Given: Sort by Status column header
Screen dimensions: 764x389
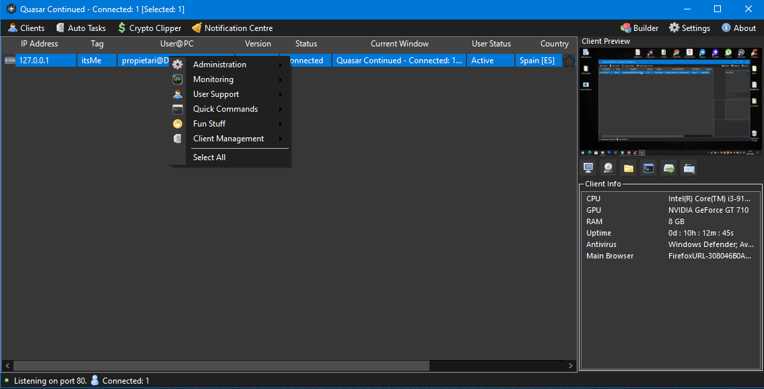Looking at the screenshot, I should [306, 44].
